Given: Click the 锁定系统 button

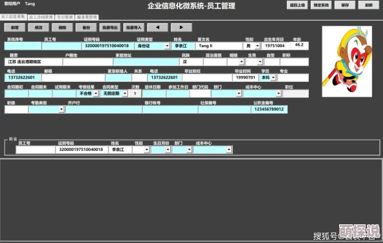Looking at the screenshot, I should [321, 5].
